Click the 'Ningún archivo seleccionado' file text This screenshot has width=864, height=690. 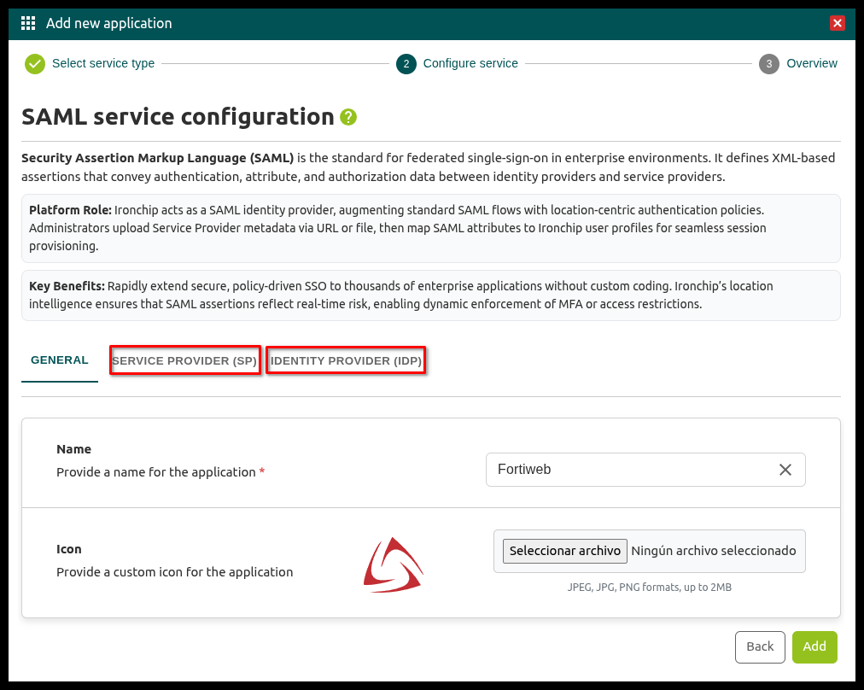pos(713,551)
